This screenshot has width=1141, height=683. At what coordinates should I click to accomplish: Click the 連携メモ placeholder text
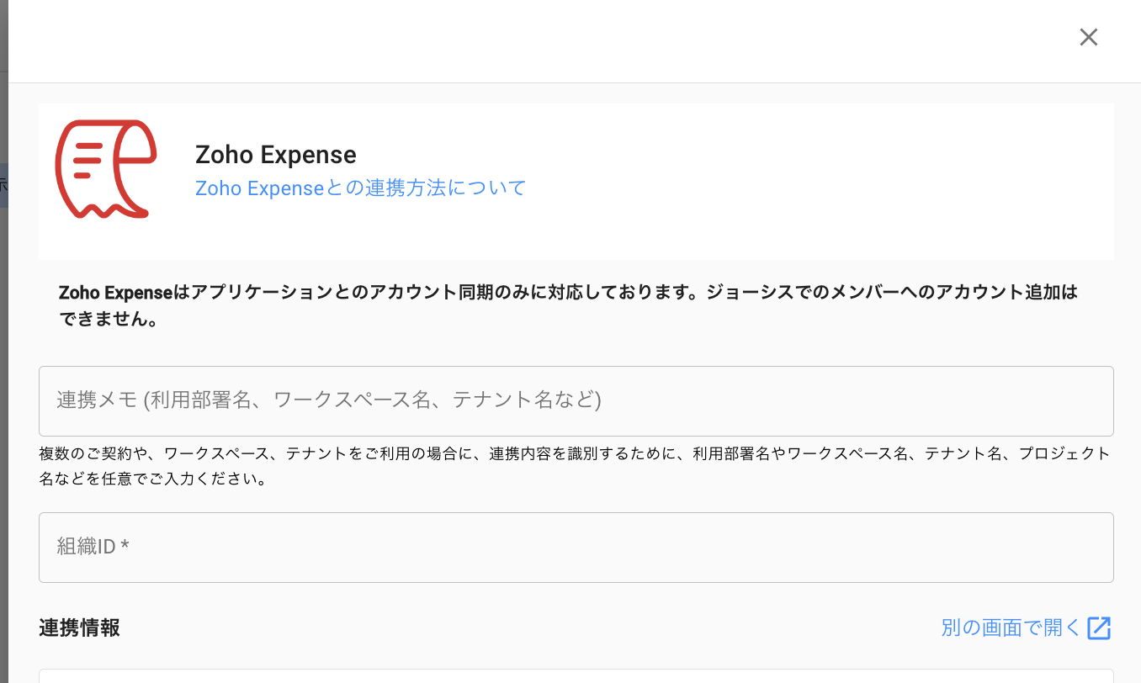click(x=328, y=400)
